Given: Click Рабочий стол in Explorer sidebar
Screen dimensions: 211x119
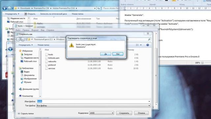Looking at the screenshot, I should 15,22.
